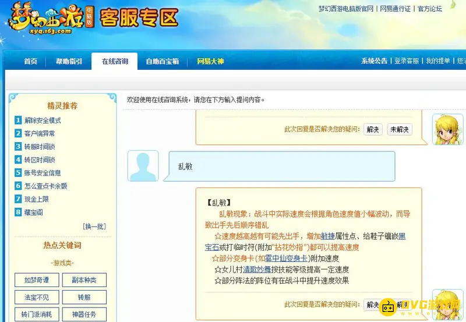The height and width of the screenshot is (322, 466).
Task: Open 自助百宝箱 tab
Action: click(x=163, y=61)
